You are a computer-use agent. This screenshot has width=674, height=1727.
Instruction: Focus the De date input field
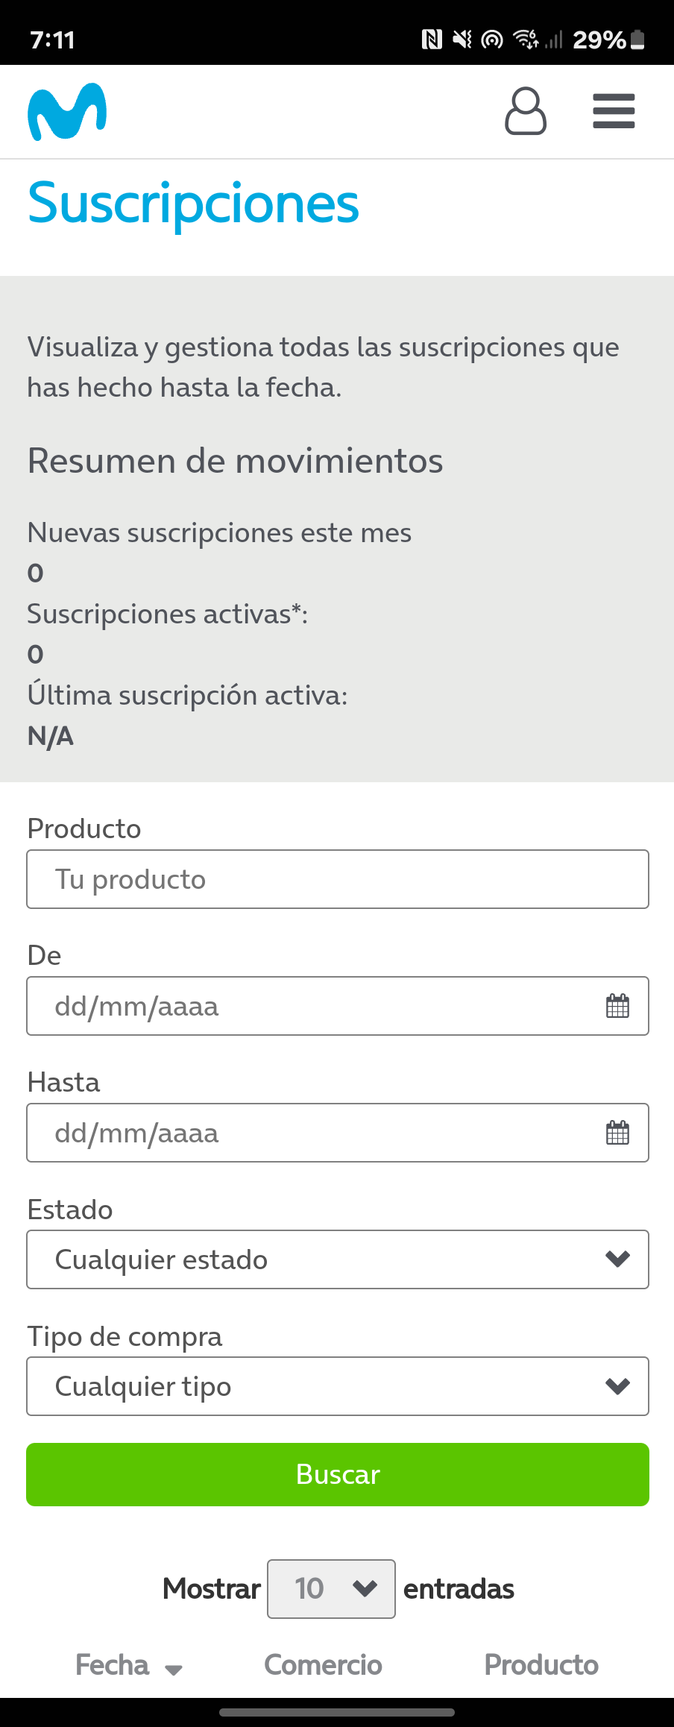click(x=313, y=1006)
